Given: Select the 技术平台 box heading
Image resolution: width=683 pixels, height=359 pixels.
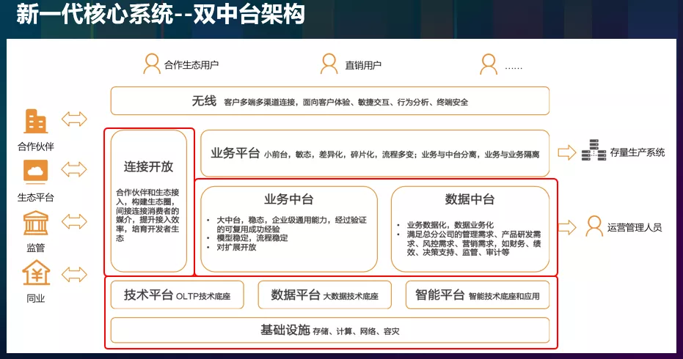Looking at the screenshot, I should pos(148,295).
